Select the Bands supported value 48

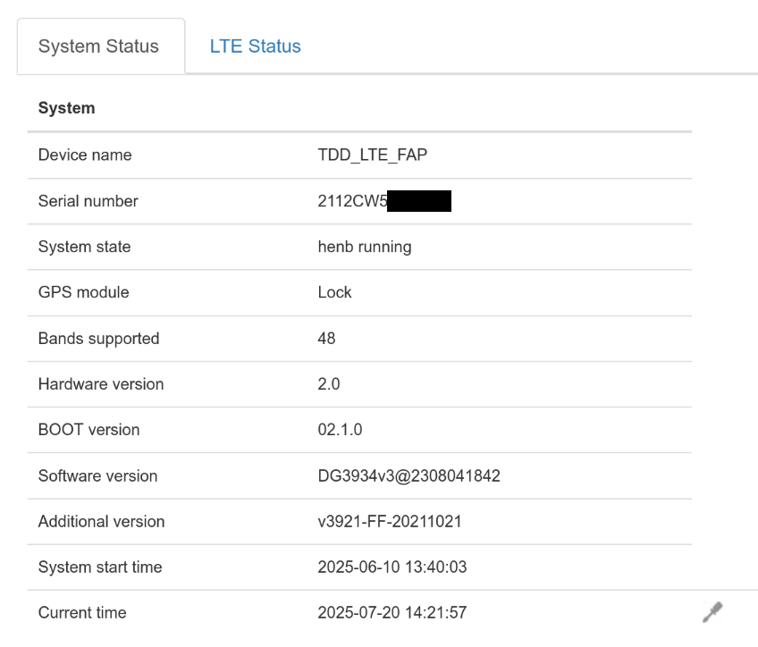(x=326, y=338)
